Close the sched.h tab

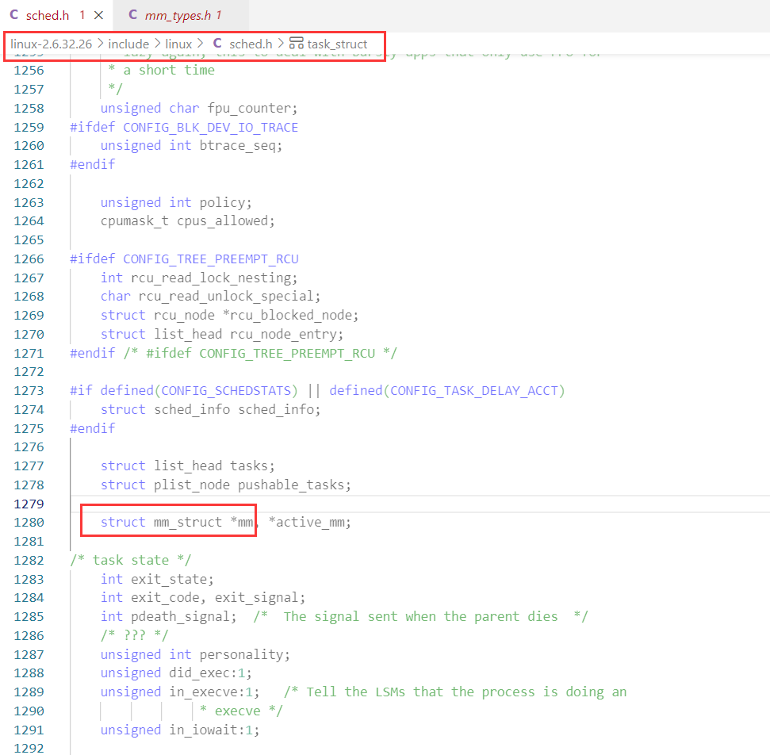tap(98, 15)
